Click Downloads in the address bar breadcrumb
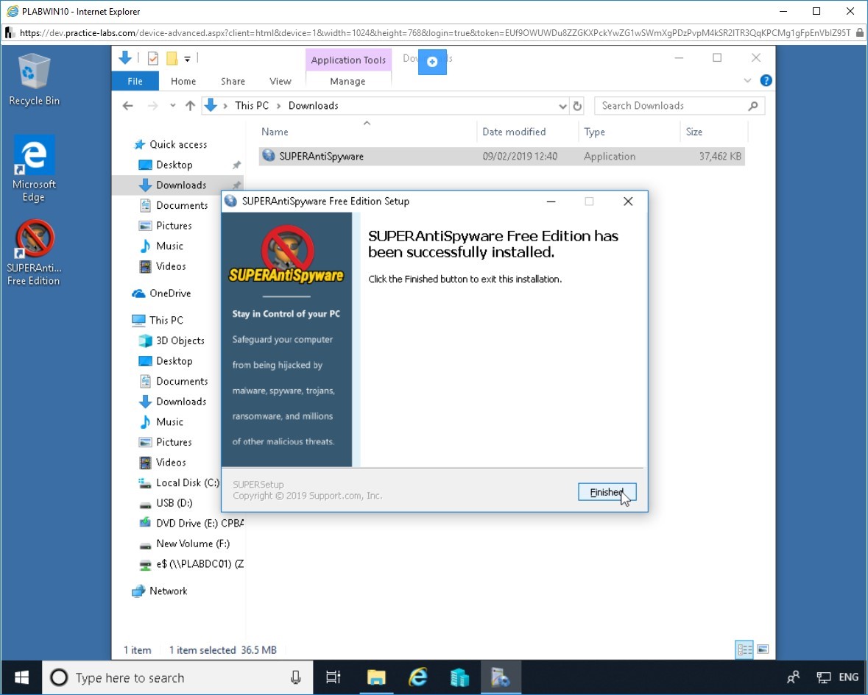868x695 pixels. (x=314, y=106)
